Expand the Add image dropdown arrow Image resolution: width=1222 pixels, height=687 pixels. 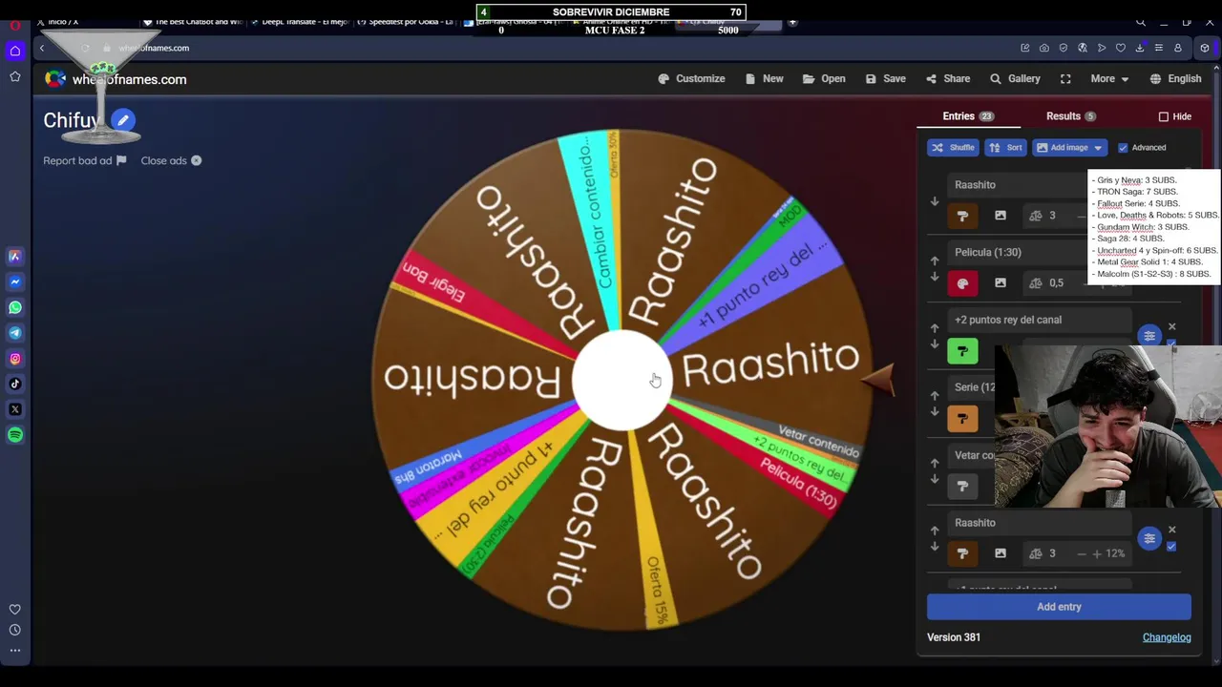pos(1098,148)
